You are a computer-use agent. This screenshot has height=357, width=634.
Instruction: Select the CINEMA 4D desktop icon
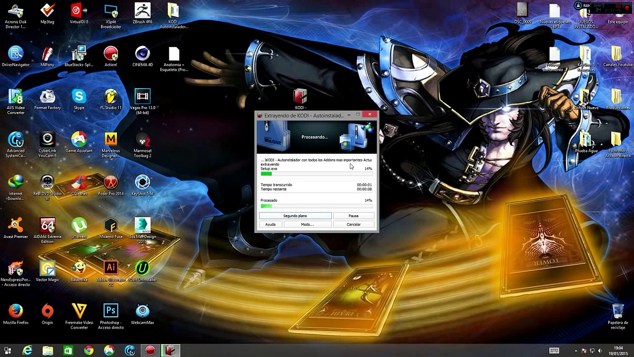(143, 57)
